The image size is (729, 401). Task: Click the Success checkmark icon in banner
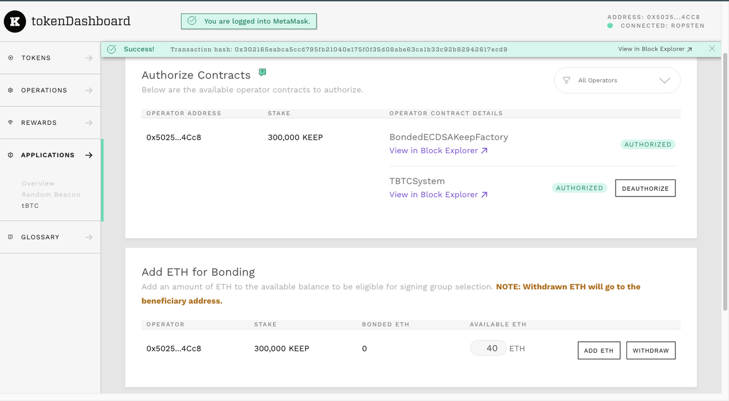pyautogui.click(x=112, y=50)
